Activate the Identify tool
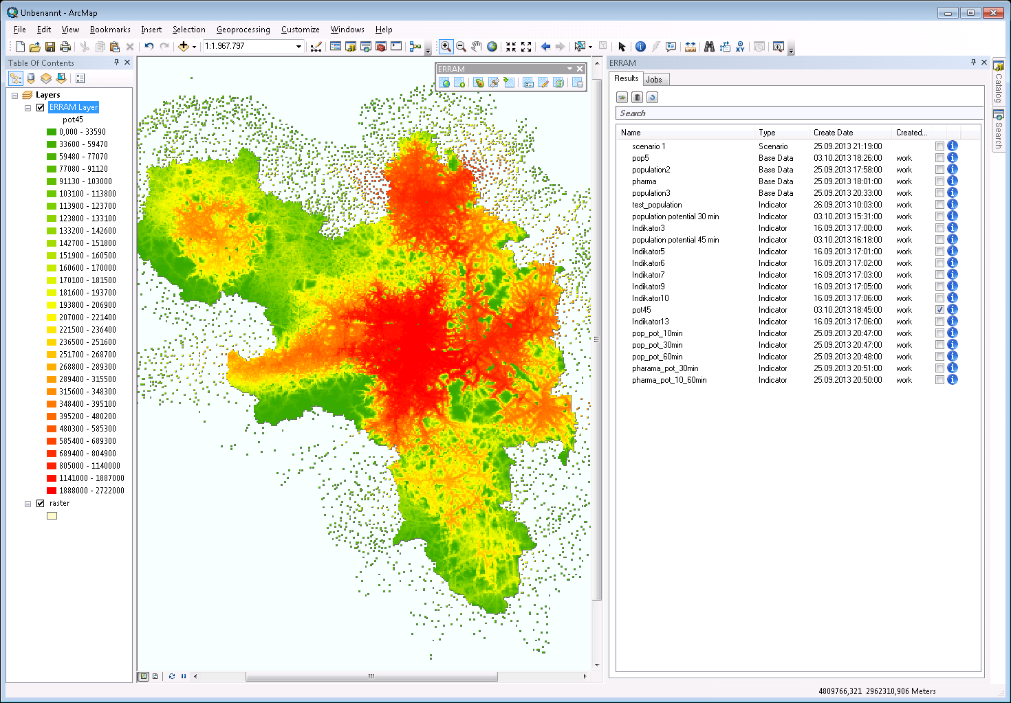Image resolution: width=1011 pixels, height=703 pixels. pyautogui.click(x=640, y=47)
